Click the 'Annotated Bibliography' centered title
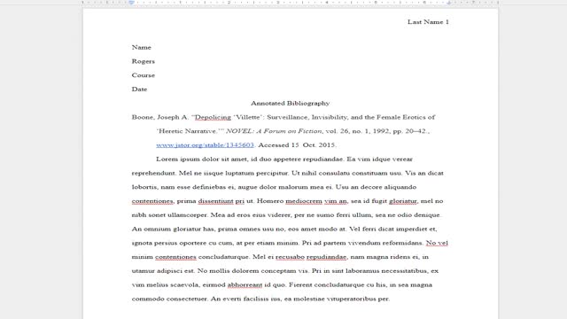567x319 pixels. 291,103
